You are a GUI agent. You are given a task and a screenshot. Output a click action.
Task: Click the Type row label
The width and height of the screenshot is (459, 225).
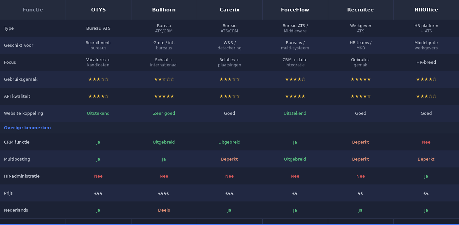pos(9,28)
